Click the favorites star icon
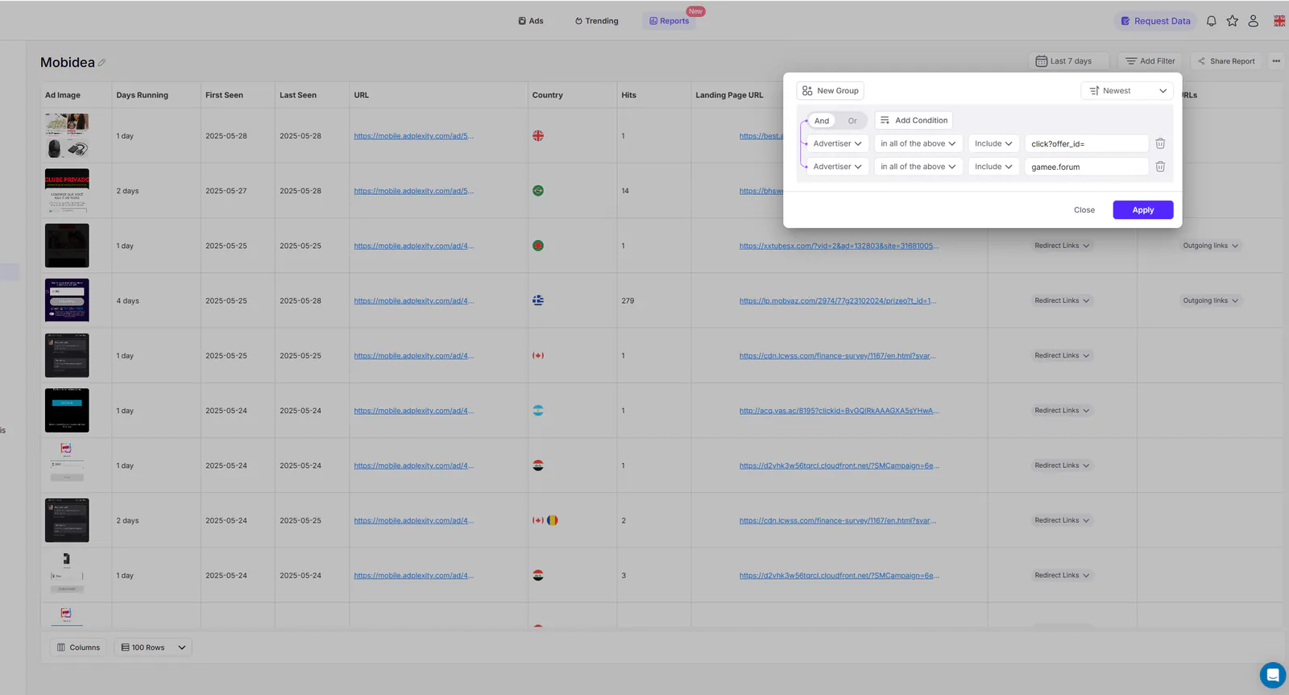Image resolution: width=1289 pixels, height=695 pixels. coord(1232,21)
